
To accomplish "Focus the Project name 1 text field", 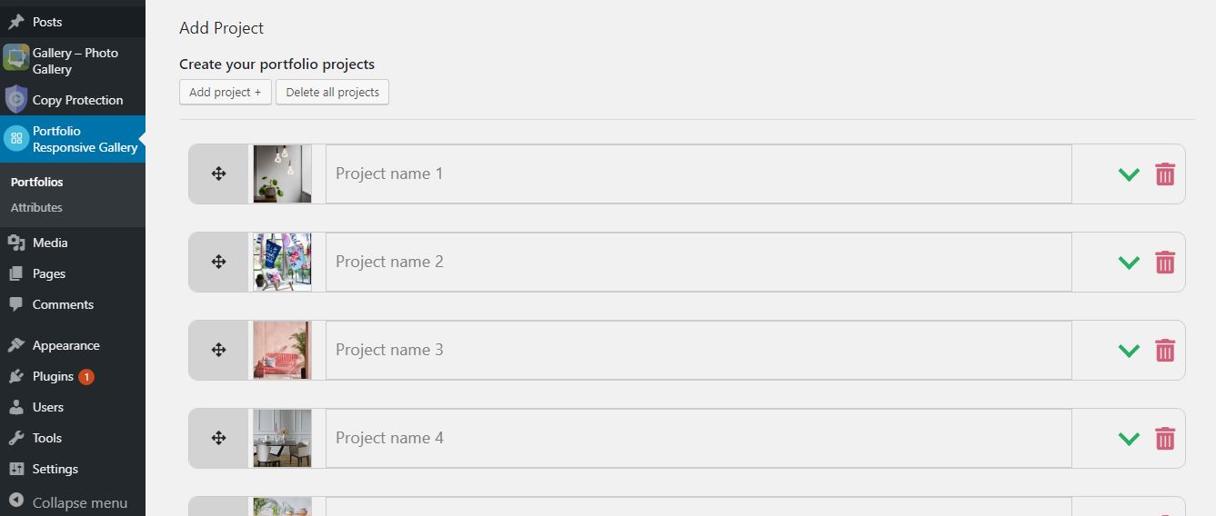I will [698, 174].
